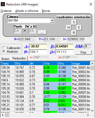Click the δM field showing 1
The height and width of the screenshot is (118, 95).
pyautogui.click(x=88, y=46)
